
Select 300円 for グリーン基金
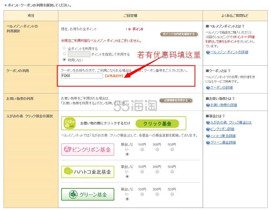coord(157,194)
